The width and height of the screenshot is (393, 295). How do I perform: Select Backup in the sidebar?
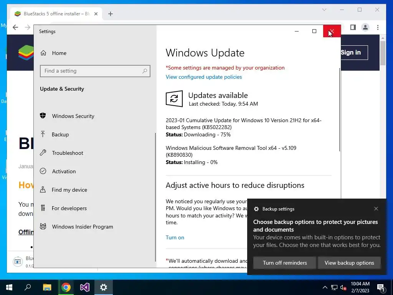coord(95,134)
